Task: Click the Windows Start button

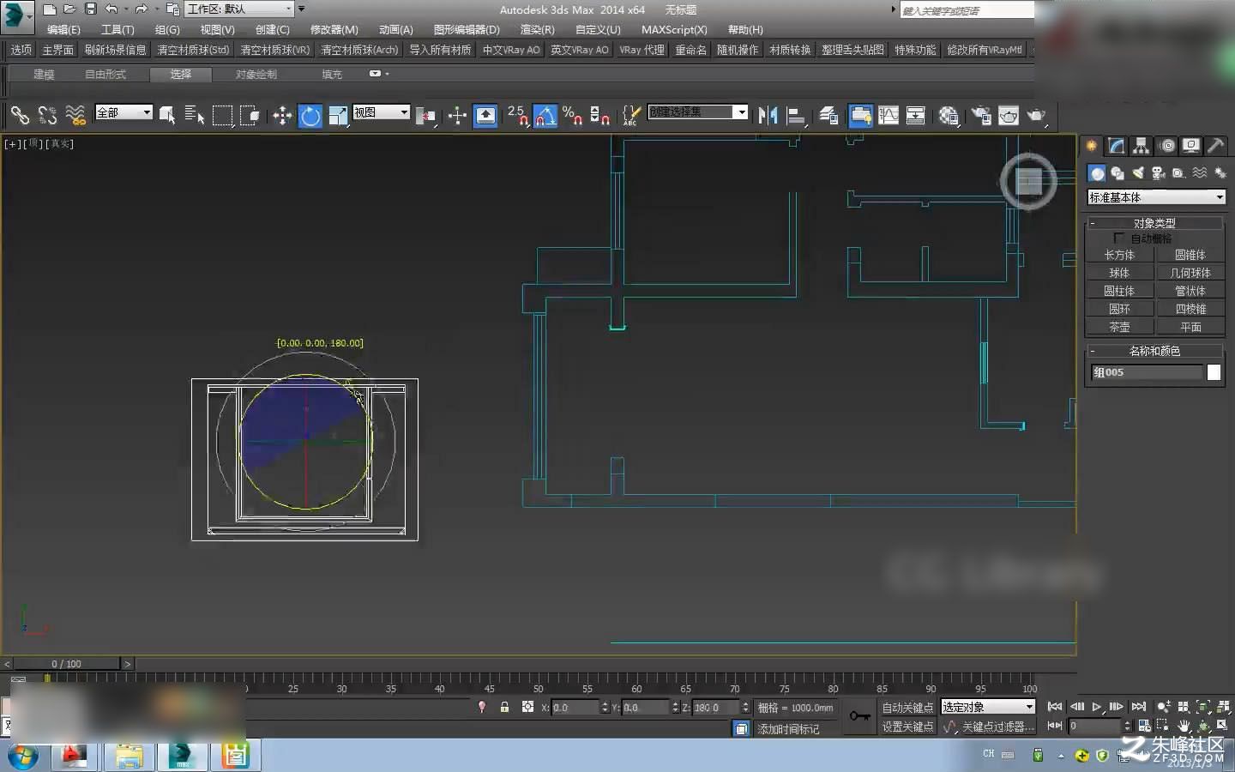Action: click(x=23, y=757)
